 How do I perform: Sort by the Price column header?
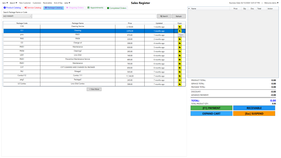[x=130, y=23]
